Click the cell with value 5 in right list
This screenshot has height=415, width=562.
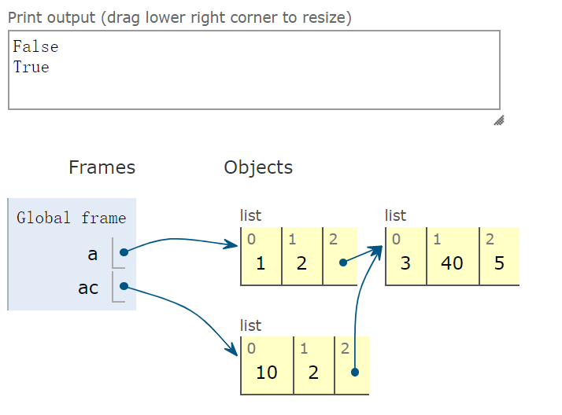(500, 255)
